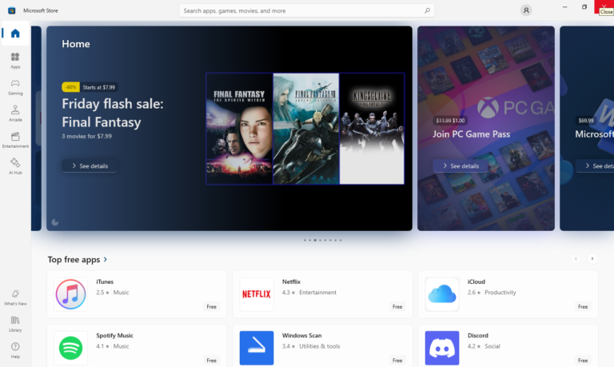Go to previous Top free apps page arrow
614x367 pixels.
coord(576,258)
